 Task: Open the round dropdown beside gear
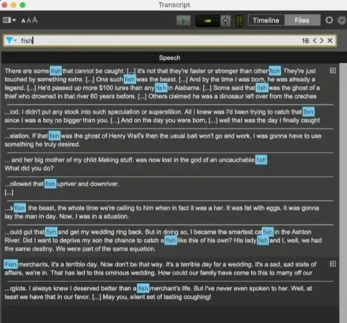point(342,21)
